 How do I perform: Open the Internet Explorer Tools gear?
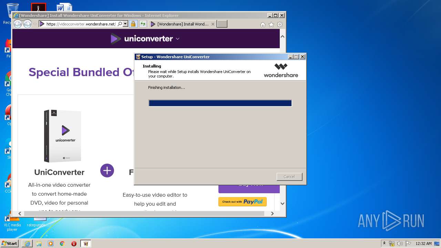coord(280,24)
